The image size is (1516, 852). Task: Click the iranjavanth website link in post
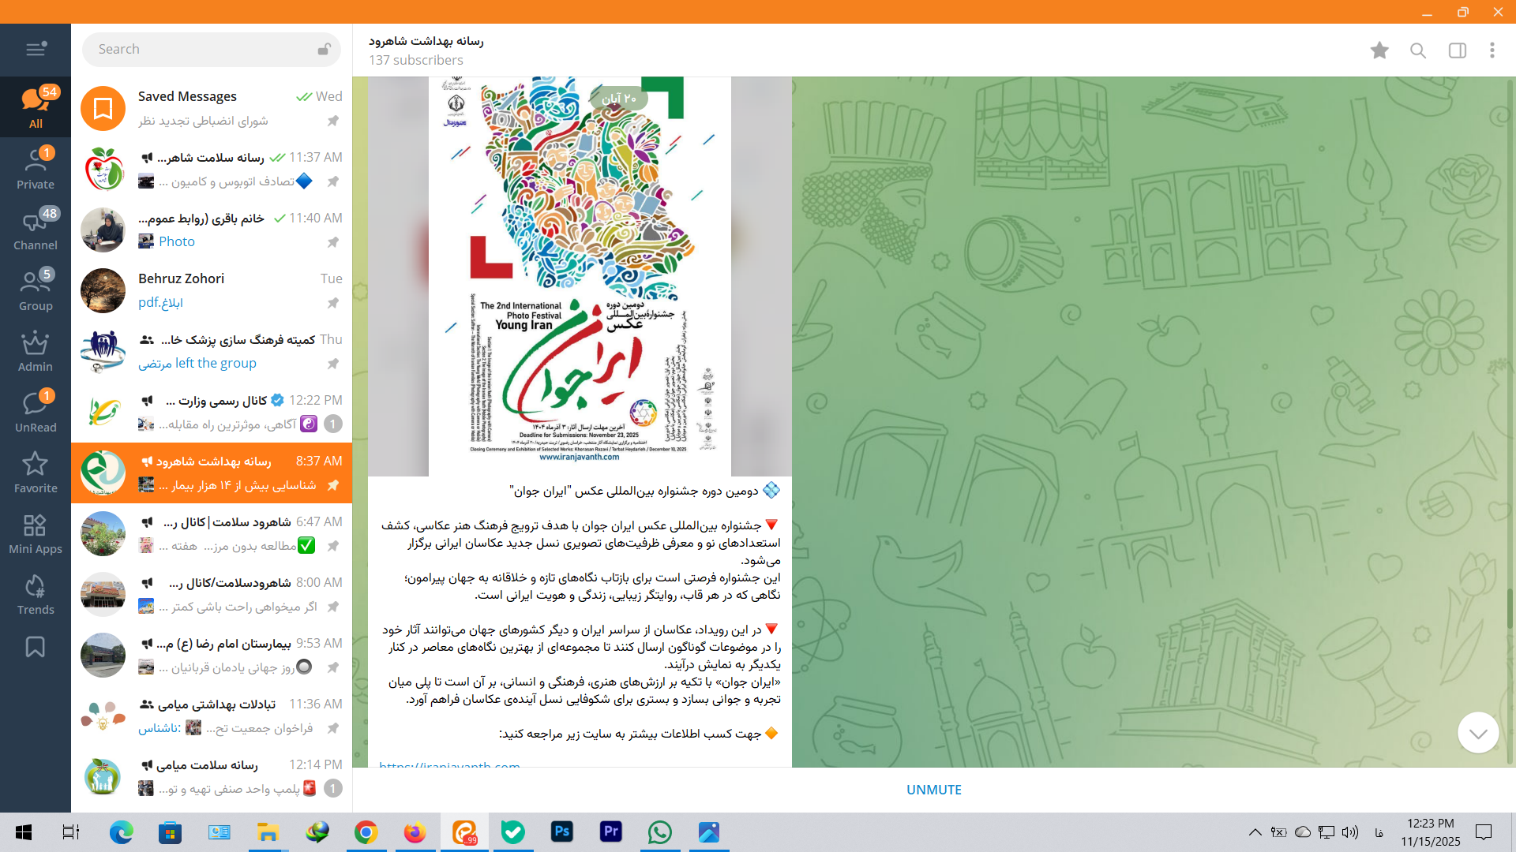point(449,763)
